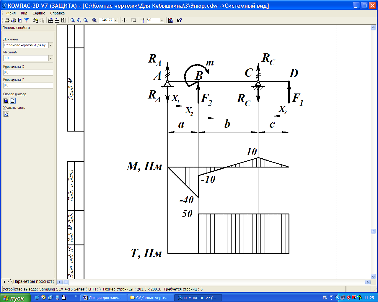Screen dimensions: 378x302
Task: Click the greyed remove document icon
Action: pos(42,20)
